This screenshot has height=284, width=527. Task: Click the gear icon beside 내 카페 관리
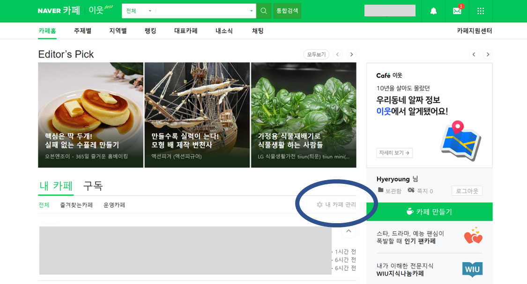319,204
